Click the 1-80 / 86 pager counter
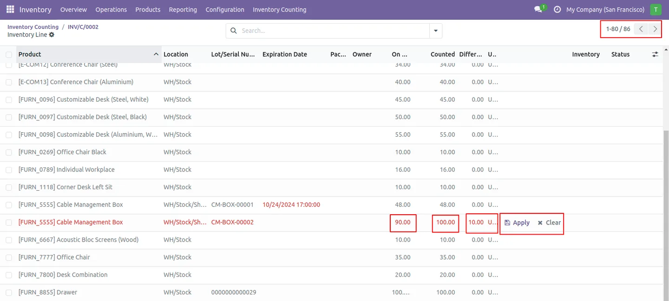The image size is (669, 301). (x=618, y=29)
